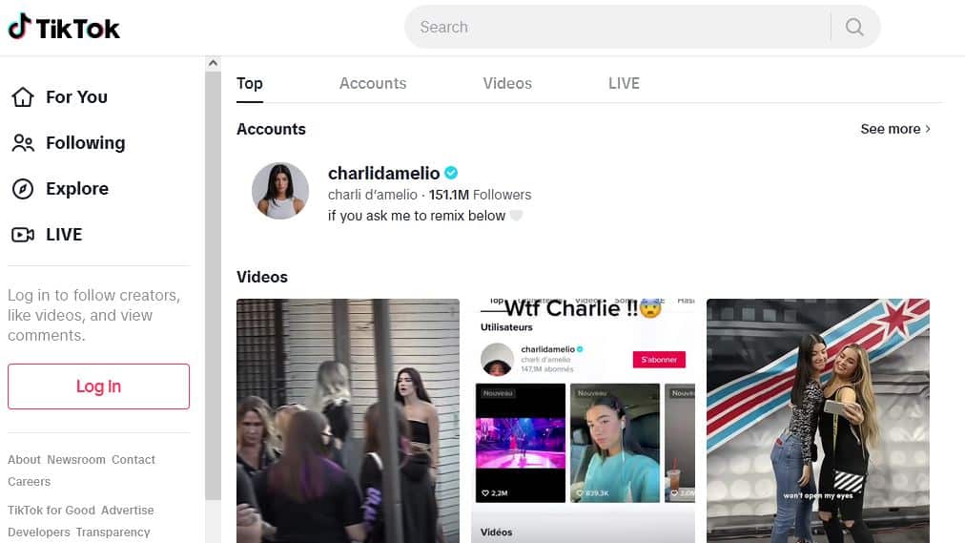Image resolution: width=965 pixels, height=543 pixels.
Task: Open charlidamelio's profile avatar
Action: [x=280, y=191]
